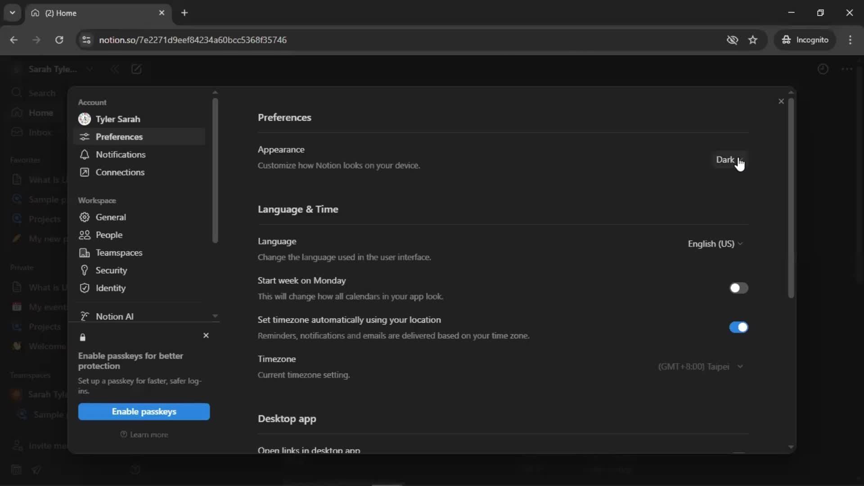
Task: Open passkeys Learn more link
Action: click(x=144, y=434)
